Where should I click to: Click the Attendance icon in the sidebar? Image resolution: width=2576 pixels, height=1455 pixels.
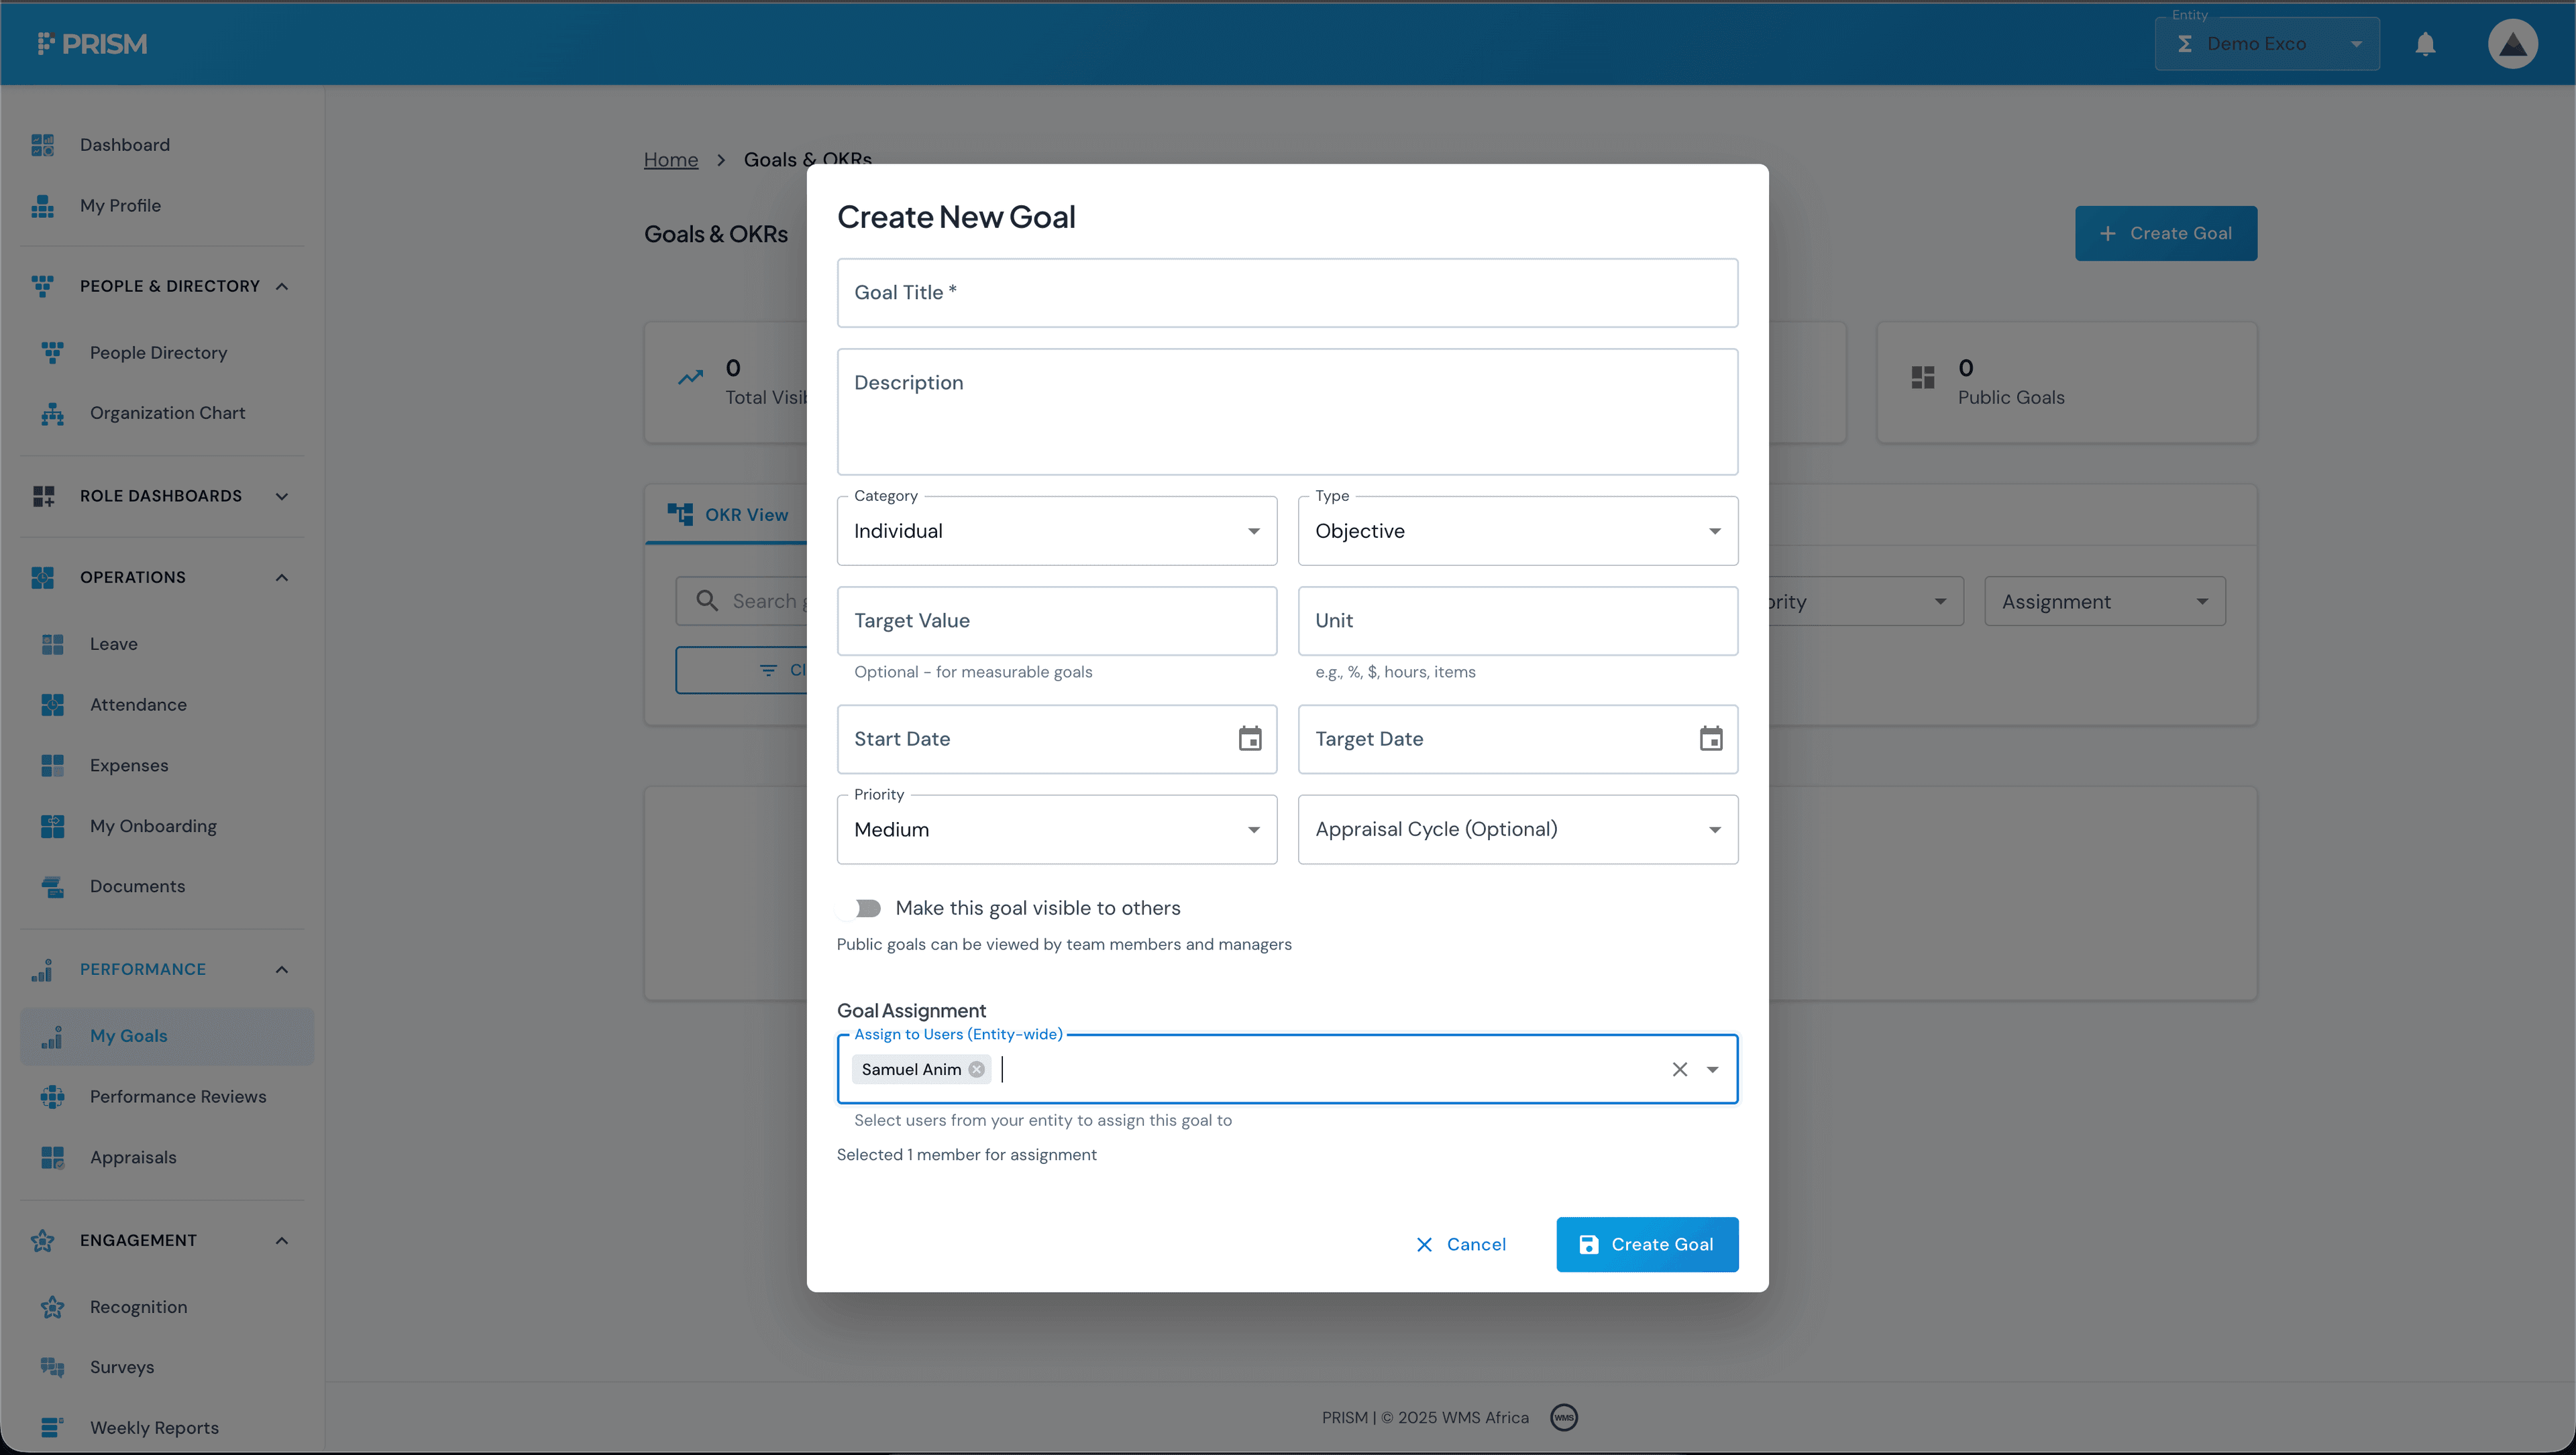tap(53, 705)
